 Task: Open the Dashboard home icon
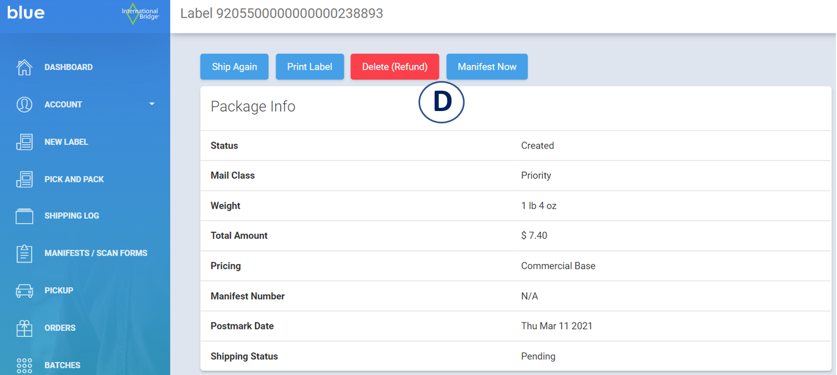click(x=24, y=67)
